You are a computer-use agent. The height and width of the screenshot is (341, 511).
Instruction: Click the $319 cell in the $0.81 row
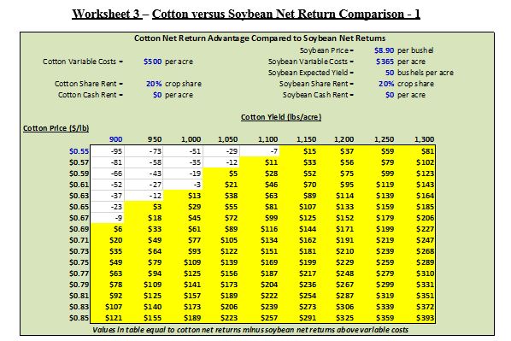point(385,296)
